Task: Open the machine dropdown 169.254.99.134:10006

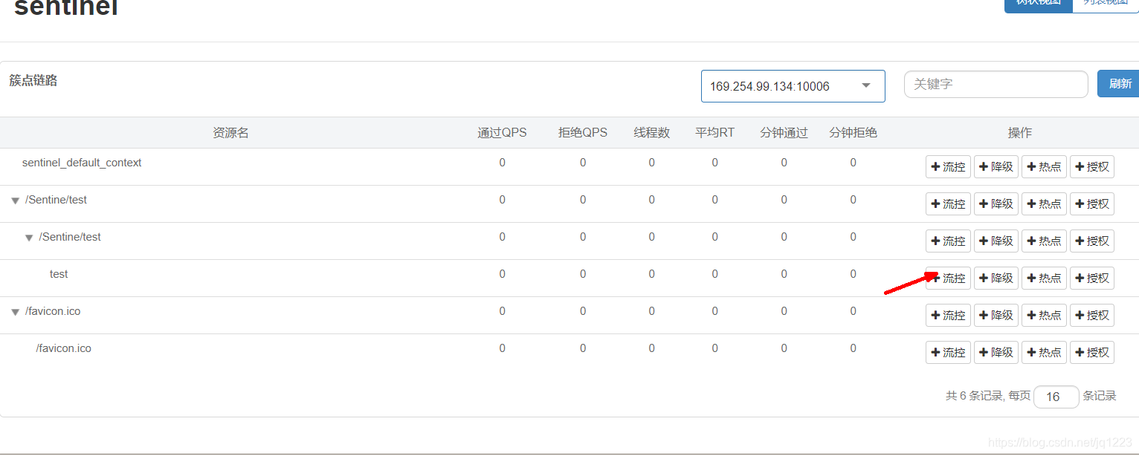Action: 793,86
